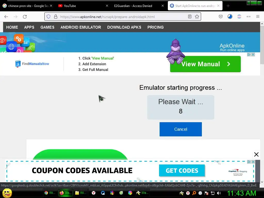The height and width of the screenshot is (198, 264).
Task: Bookmark this page with the star
Action: coord(197,17)
